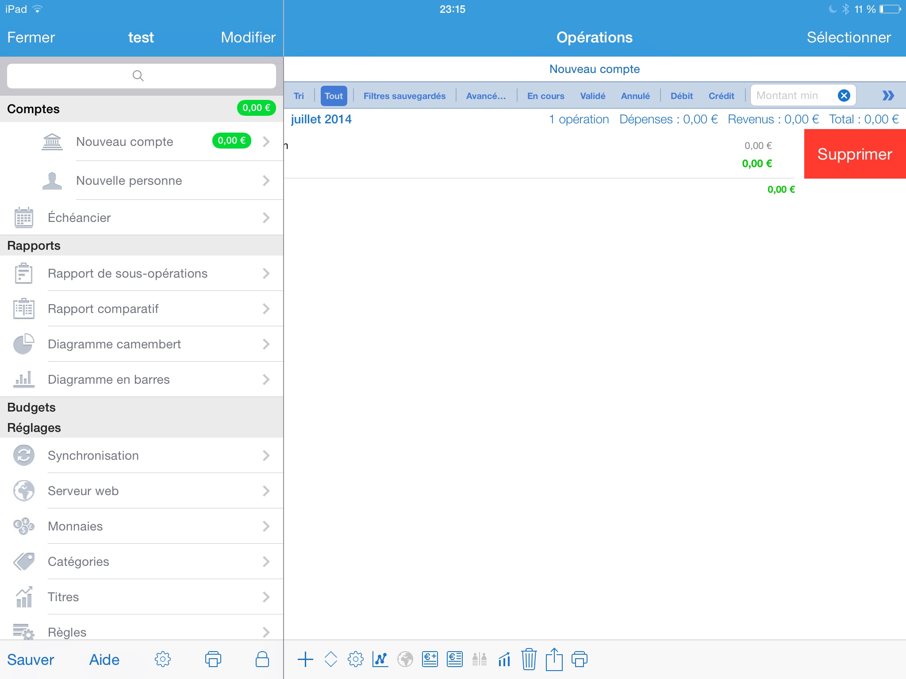Open the Tri sorting menu
This screenshot has height=679, width=906.
coord(299,96)
